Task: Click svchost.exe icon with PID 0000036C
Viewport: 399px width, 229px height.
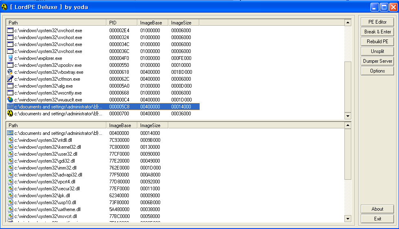Action: tap(10, 51)
